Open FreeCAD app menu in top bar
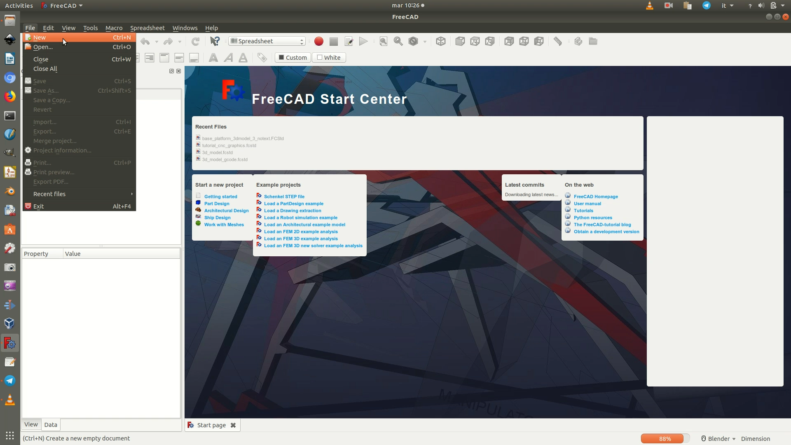This screenshot has width=791, height=445. click(62, 5)
